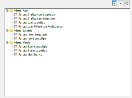
Task: Select Fatura II com Logotipo item
Action: [33, 46]
